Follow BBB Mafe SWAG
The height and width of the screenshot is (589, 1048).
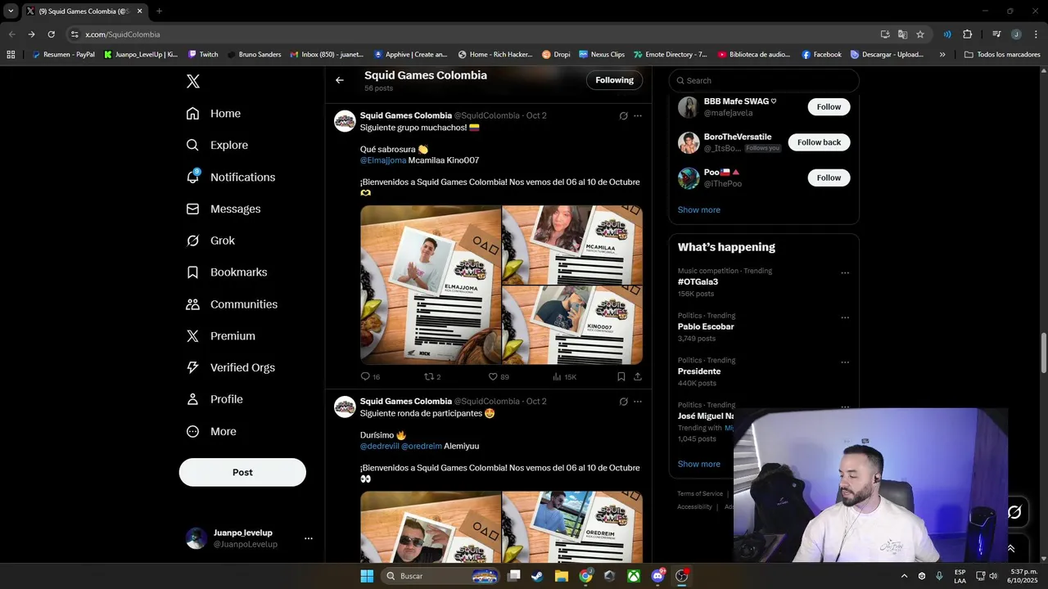coord(829,107)
